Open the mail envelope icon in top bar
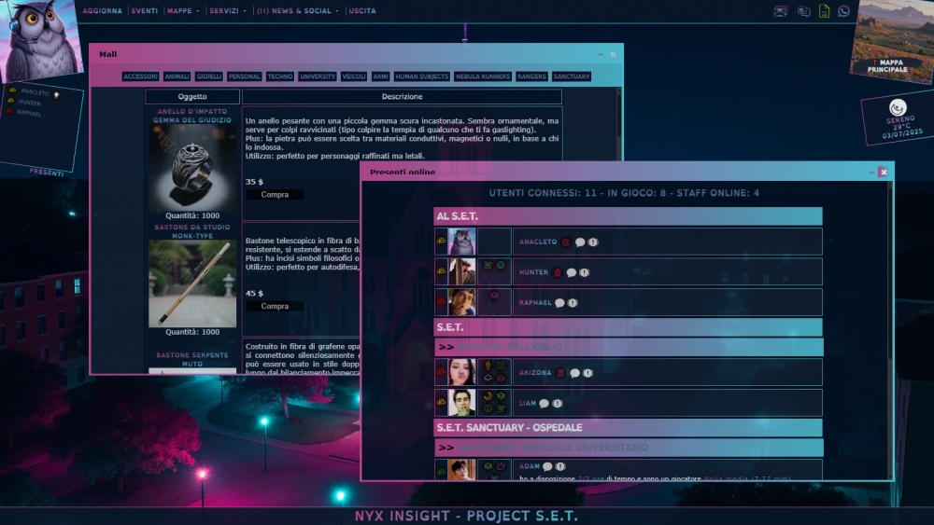Viewport: 934px width, 525px height. (780, 11)
